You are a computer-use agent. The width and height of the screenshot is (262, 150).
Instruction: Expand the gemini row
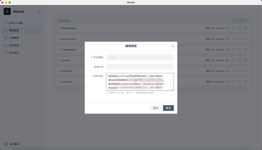click(x=60, y=60)
